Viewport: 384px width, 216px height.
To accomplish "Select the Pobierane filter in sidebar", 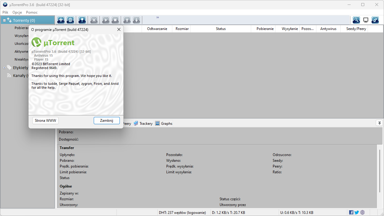I will [x=21, y=28].
